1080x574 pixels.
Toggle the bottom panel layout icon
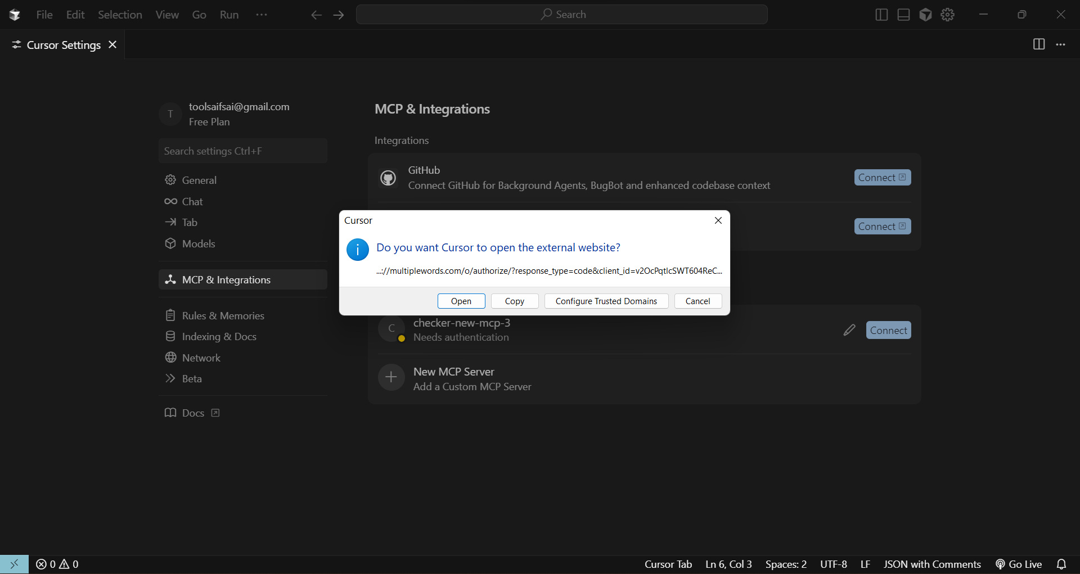click(x=903, y=15)
